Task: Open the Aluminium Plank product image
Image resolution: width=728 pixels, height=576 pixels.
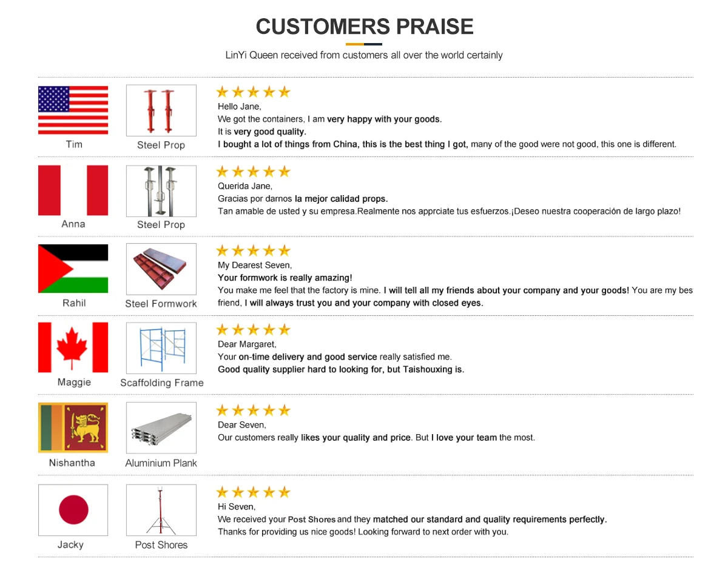Action: coord(161,428)
